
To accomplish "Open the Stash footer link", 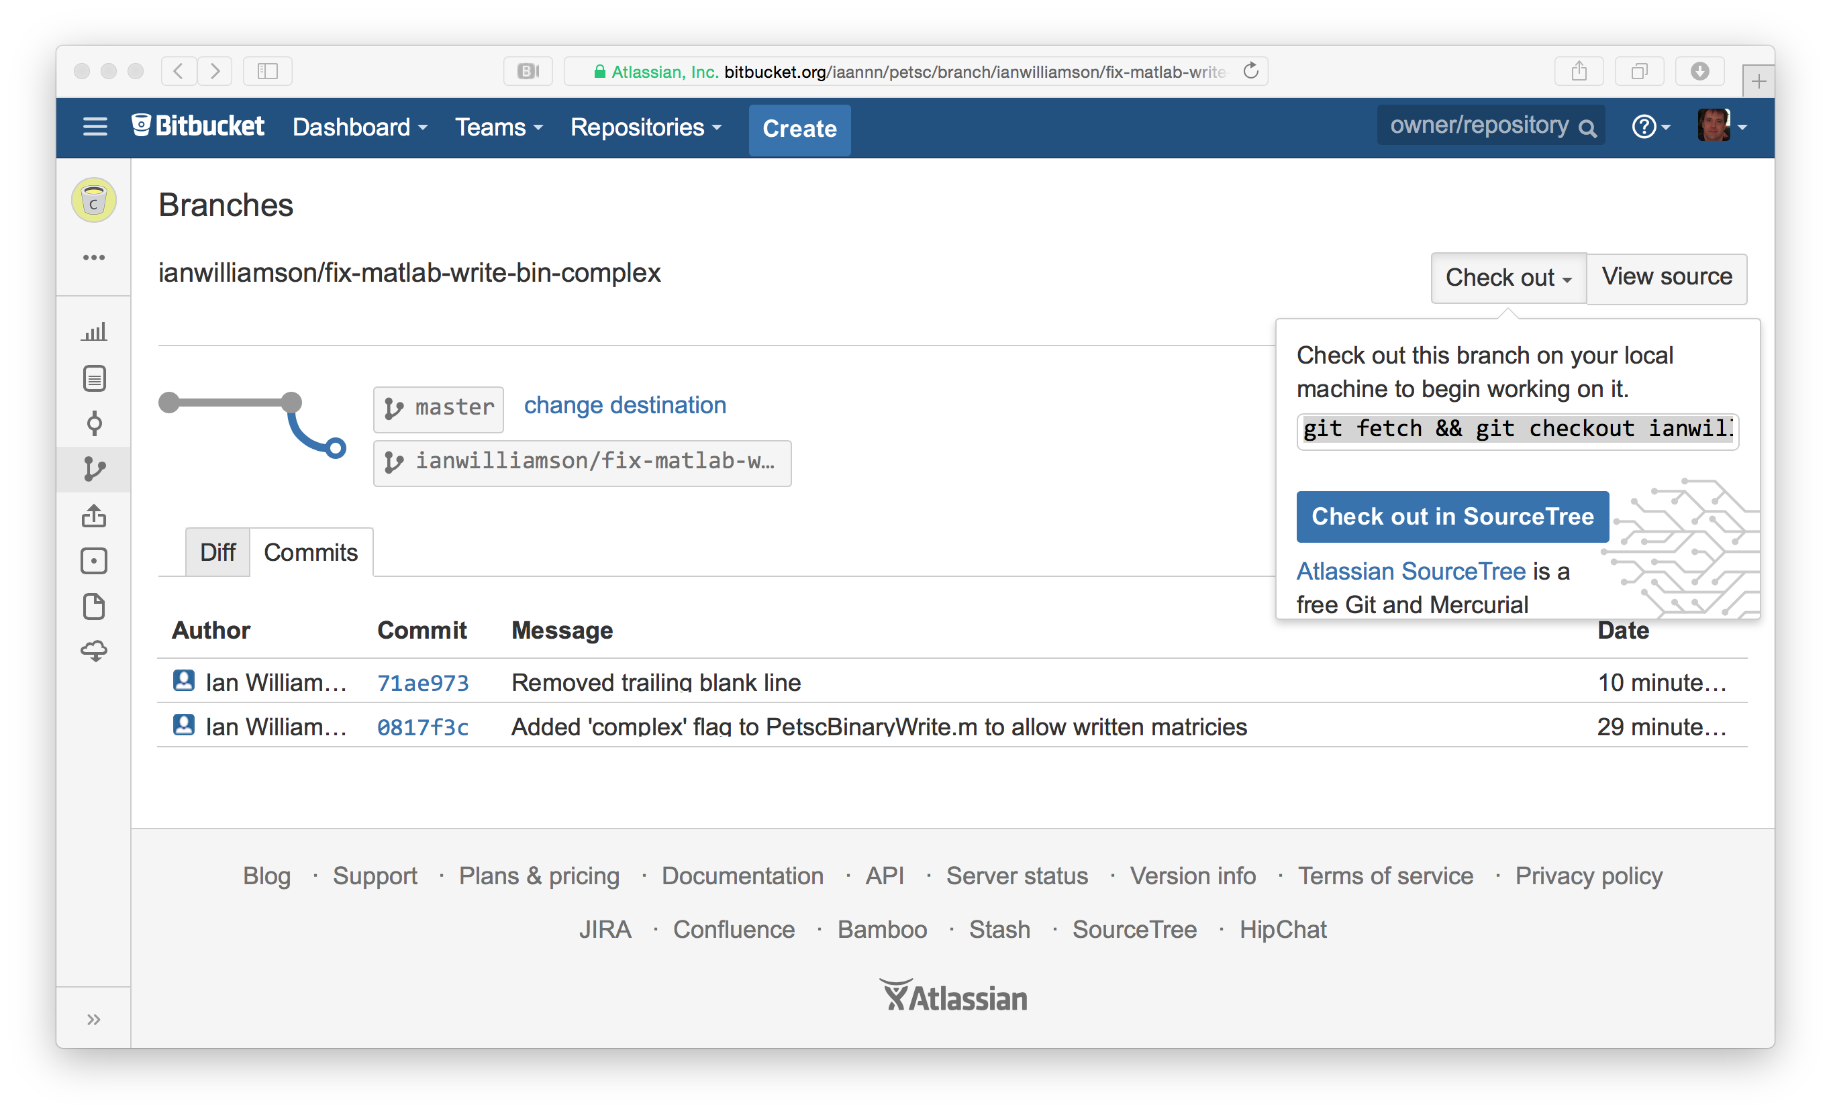I will [1000, 929].
